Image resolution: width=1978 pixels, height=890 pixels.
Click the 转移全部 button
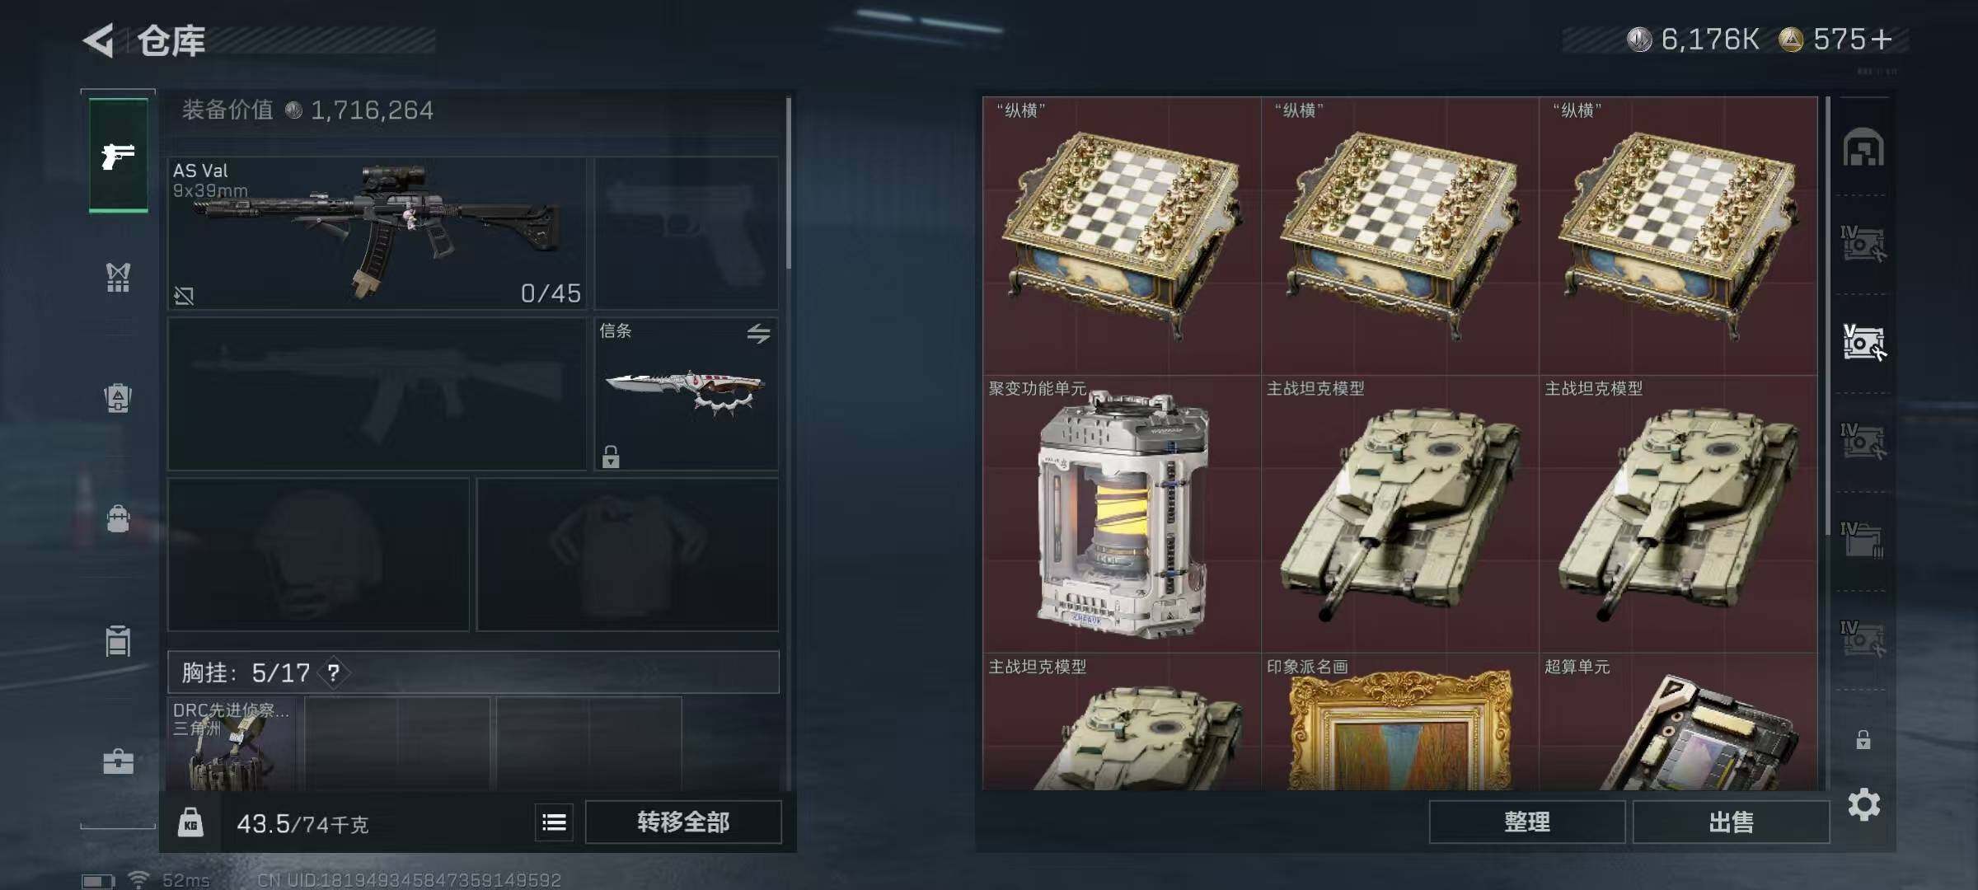(683, 822)
